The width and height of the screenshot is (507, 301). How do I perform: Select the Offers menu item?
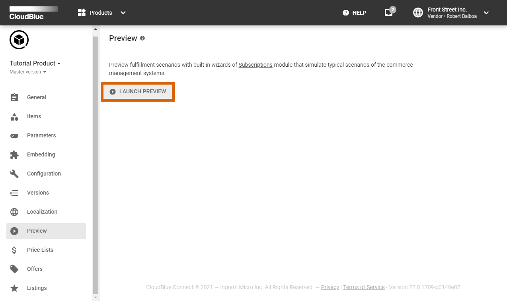[x=35, y=269]
